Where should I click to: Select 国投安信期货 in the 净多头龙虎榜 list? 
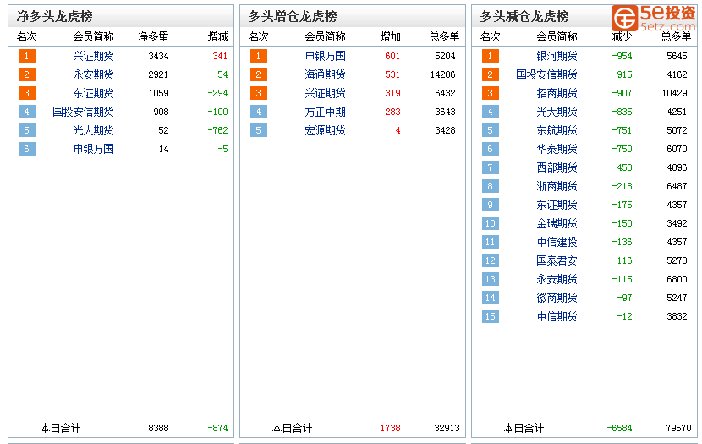point(83,112)
